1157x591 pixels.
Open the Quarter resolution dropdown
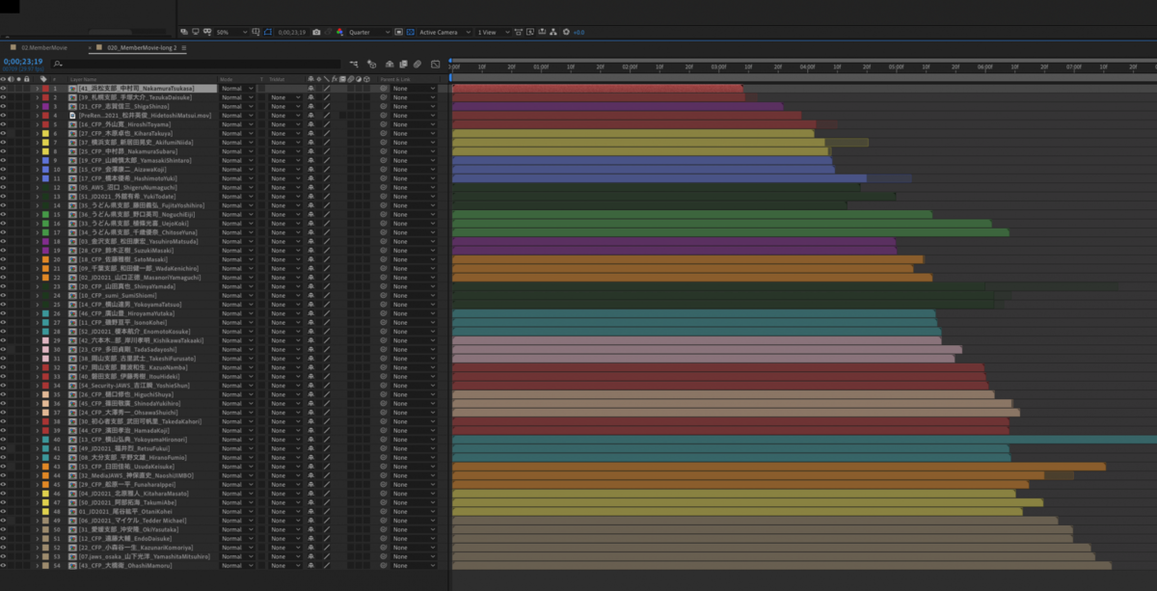(x=369, y=32)
